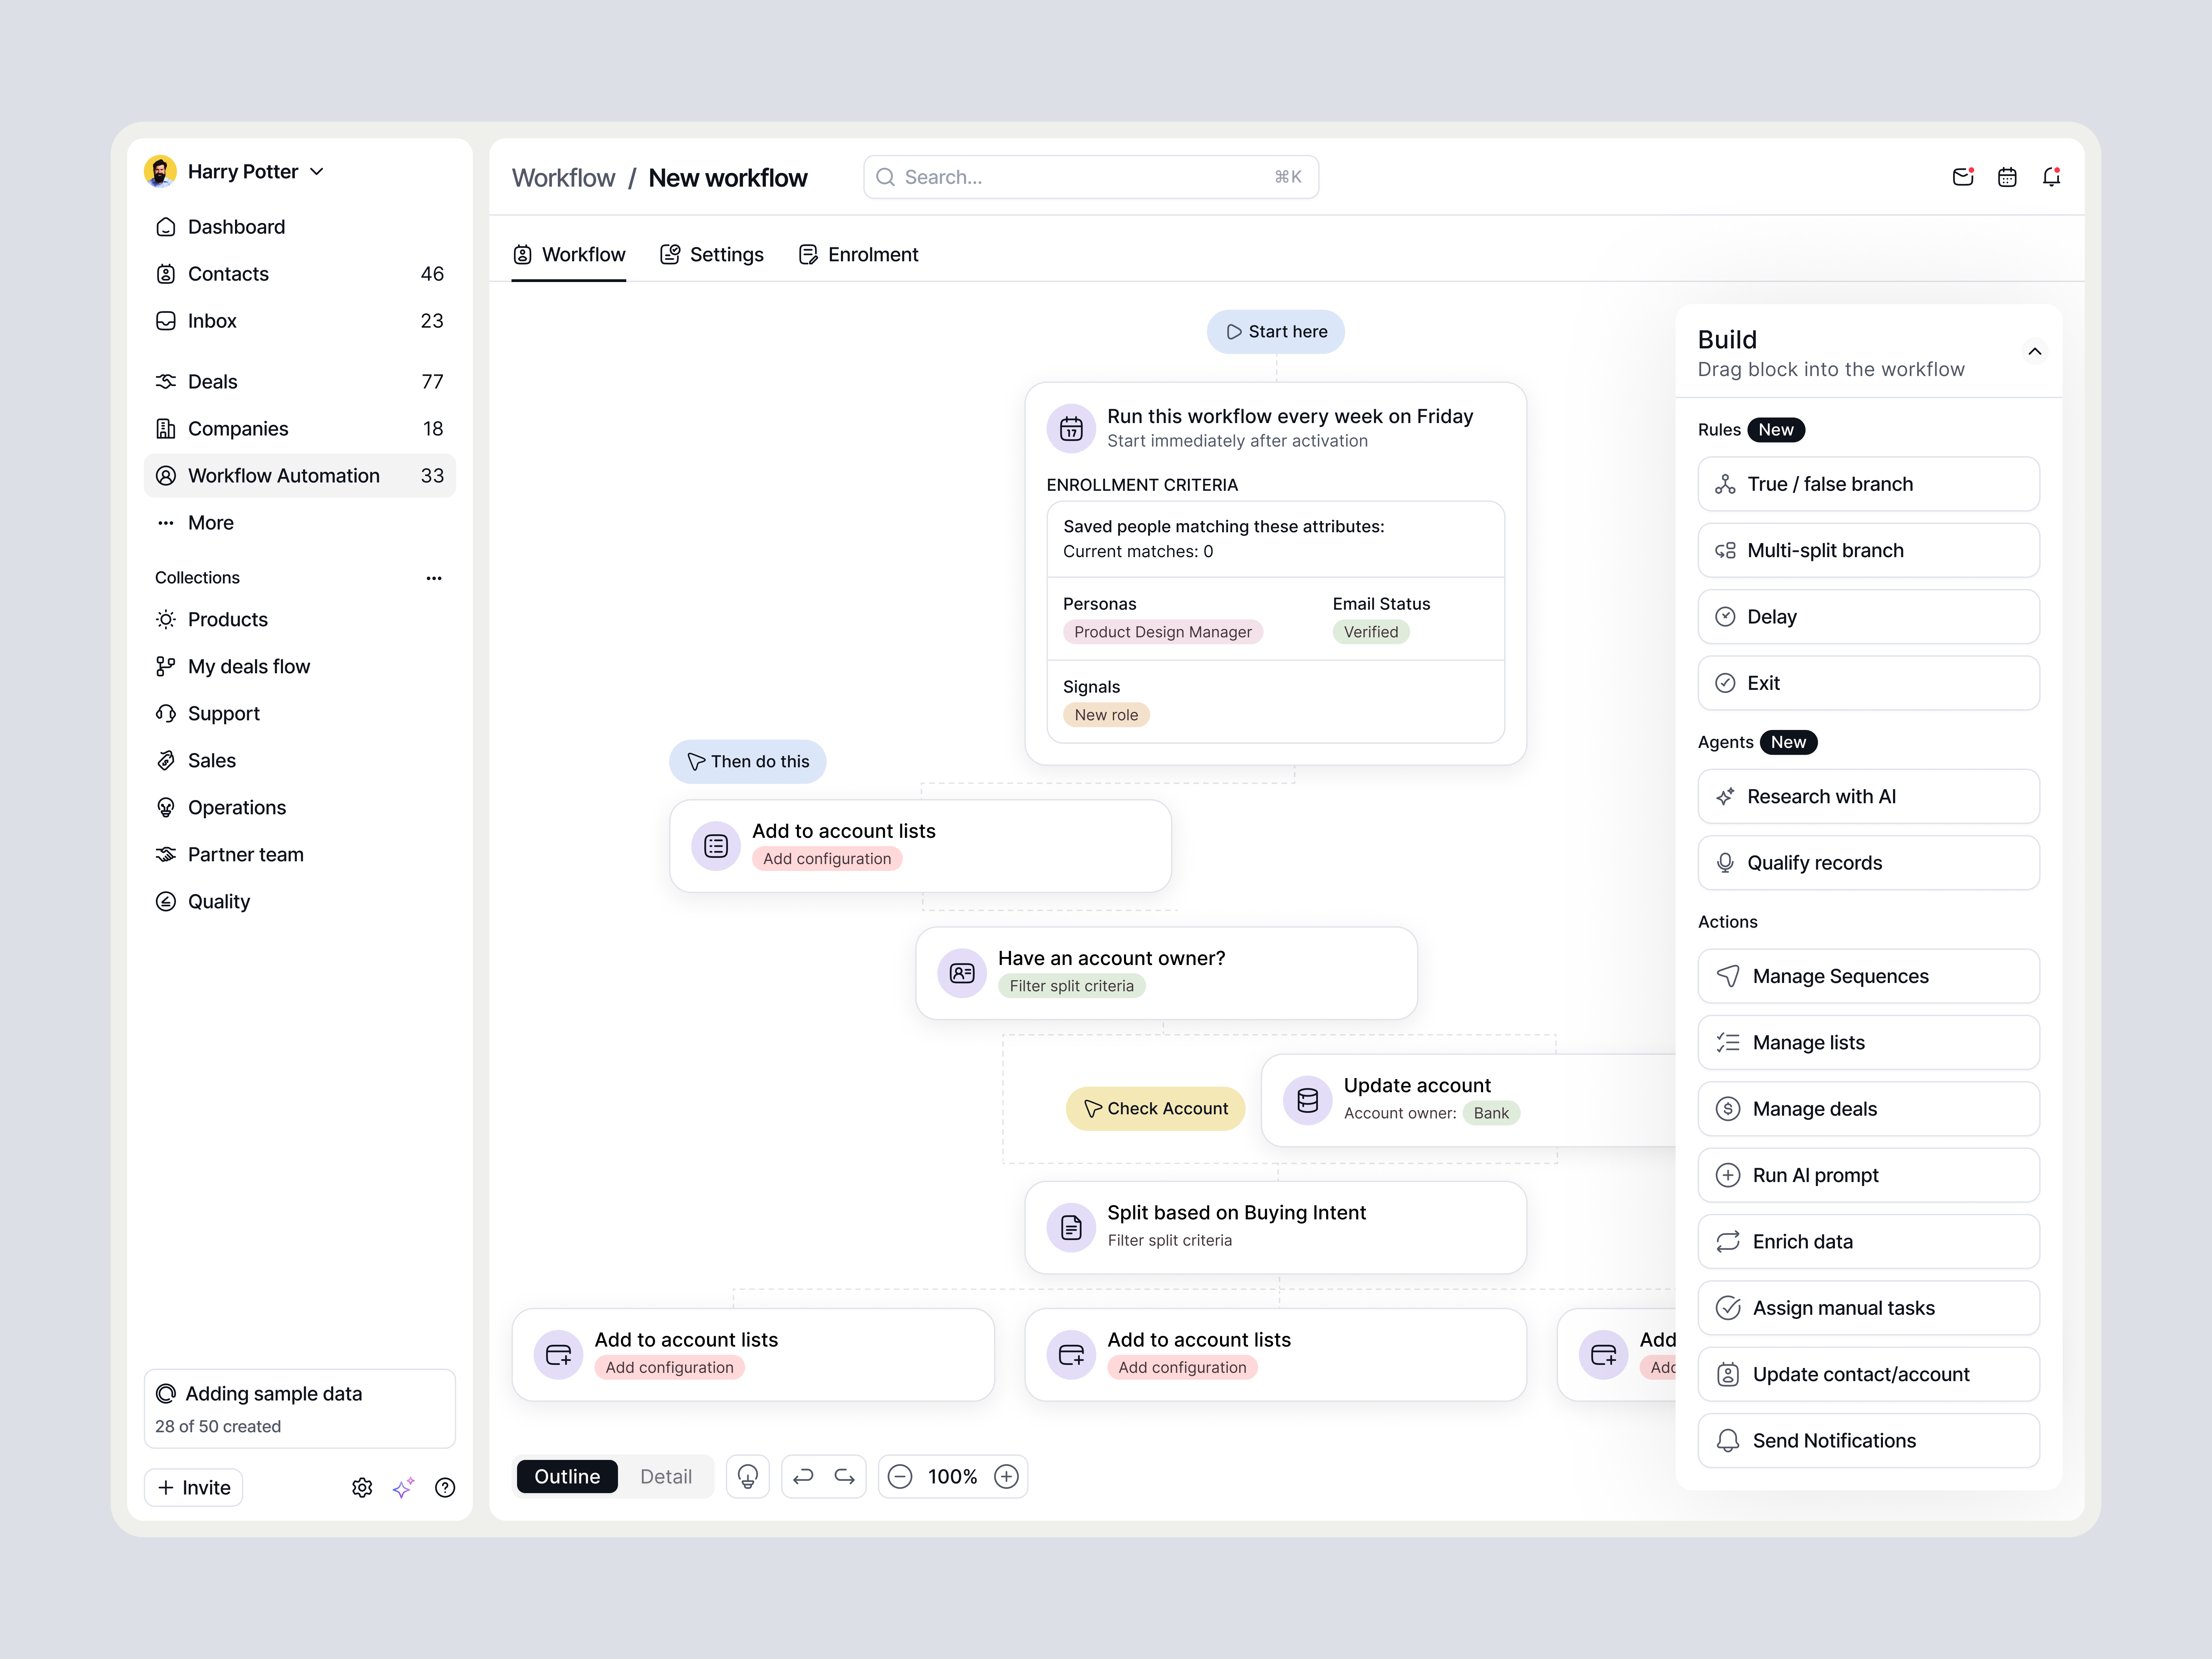
Task: Click the search input field
Action: [x=1091, y=177]
